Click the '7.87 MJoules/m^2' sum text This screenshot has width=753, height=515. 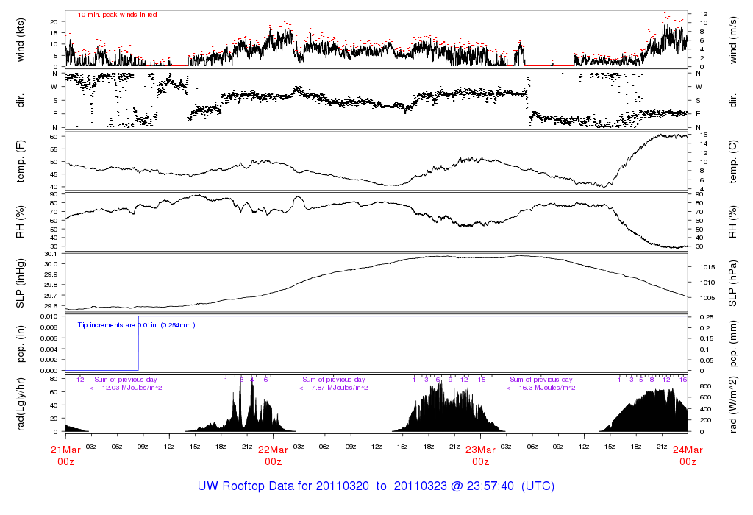click(x=340, y=388)
